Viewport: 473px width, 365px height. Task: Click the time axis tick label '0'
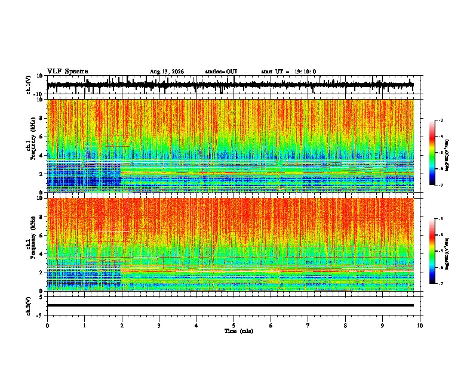coord(47,326)
